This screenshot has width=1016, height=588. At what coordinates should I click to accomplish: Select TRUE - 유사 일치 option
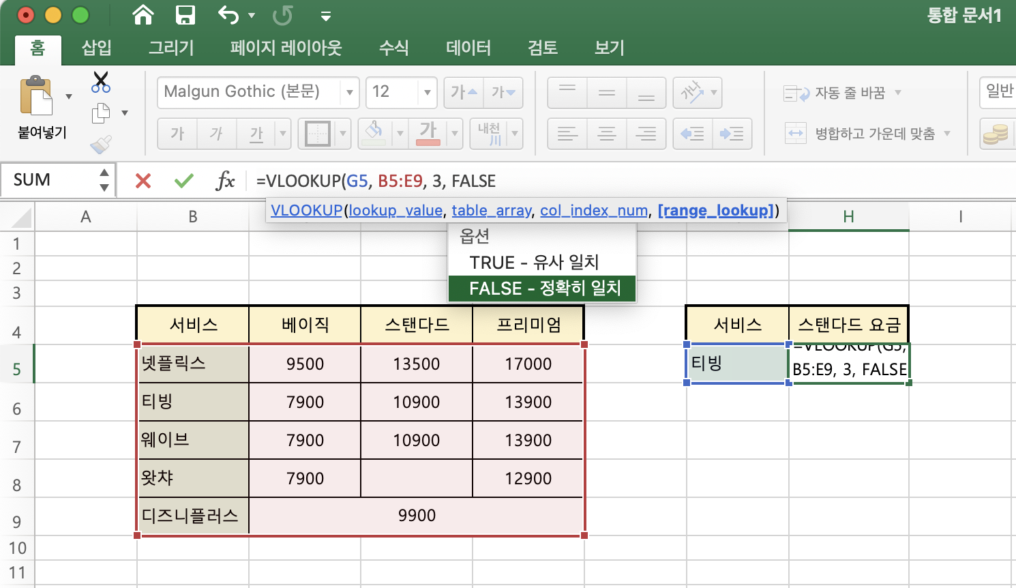pyautogui.click(x=542, y=263)
